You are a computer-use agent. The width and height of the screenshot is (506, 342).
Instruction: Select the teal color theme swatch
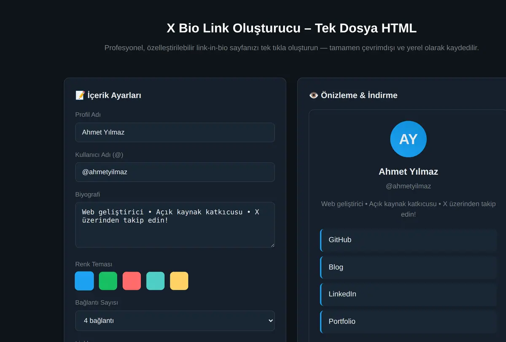[156, 281]
